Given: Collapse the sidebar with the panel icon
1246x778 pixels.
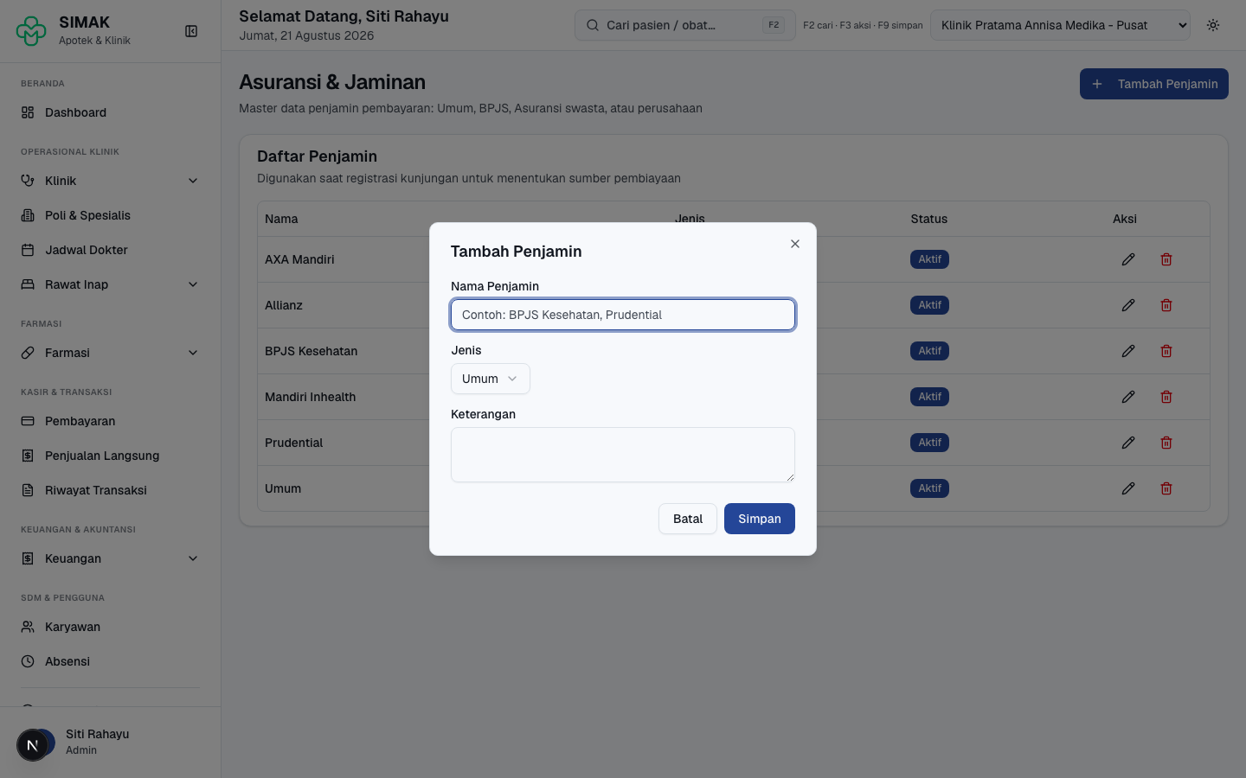Looking at the screenshot, I should coord(191,31).
